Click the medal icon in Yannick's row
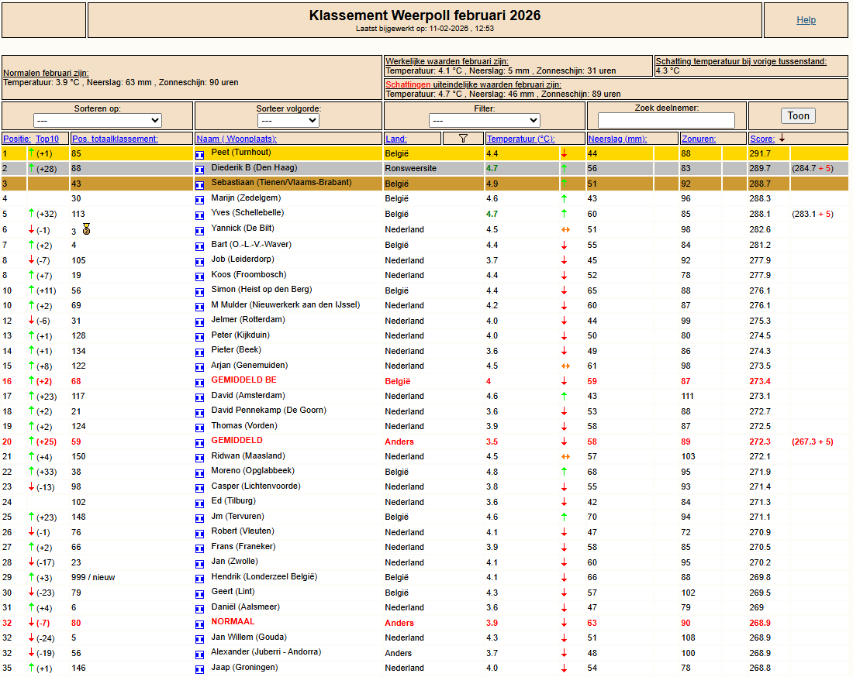Image resolution: width=853 pixels, height=677 pixels. pyautogui.click(x=86, y=229)
